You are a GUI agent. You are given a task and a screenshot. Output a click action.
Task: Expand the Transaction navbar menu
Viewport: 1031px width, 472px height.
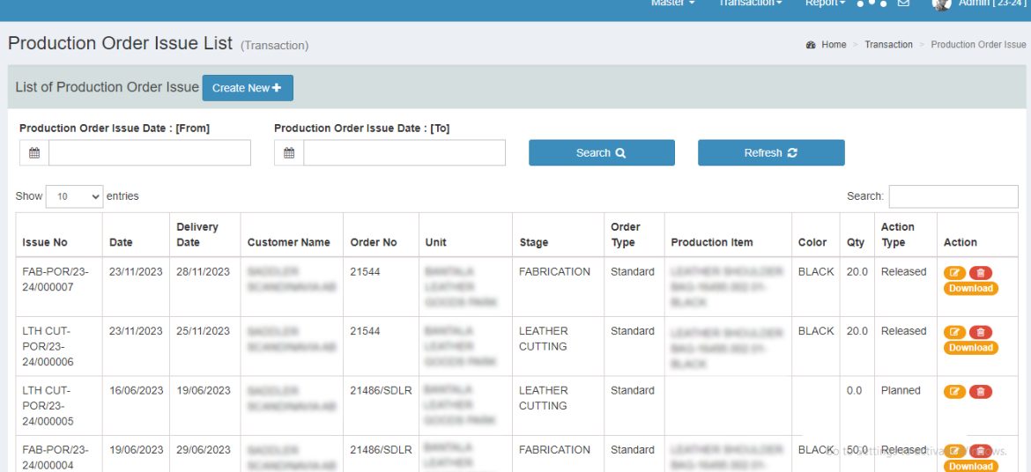[x=750, y=4]
